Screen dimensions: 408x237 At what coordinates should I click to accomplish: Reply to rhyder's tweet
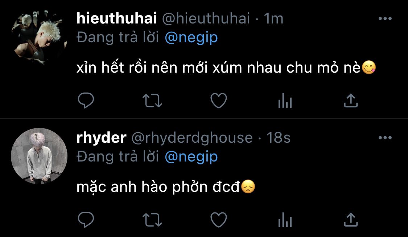point(86,219)
